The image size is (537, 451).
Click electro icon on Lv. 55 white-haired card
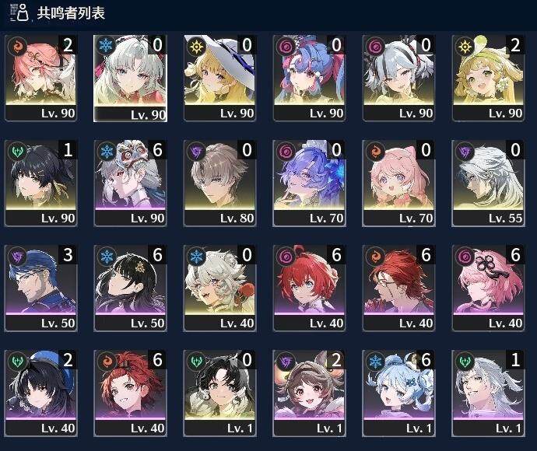click(x=465, y=151)
